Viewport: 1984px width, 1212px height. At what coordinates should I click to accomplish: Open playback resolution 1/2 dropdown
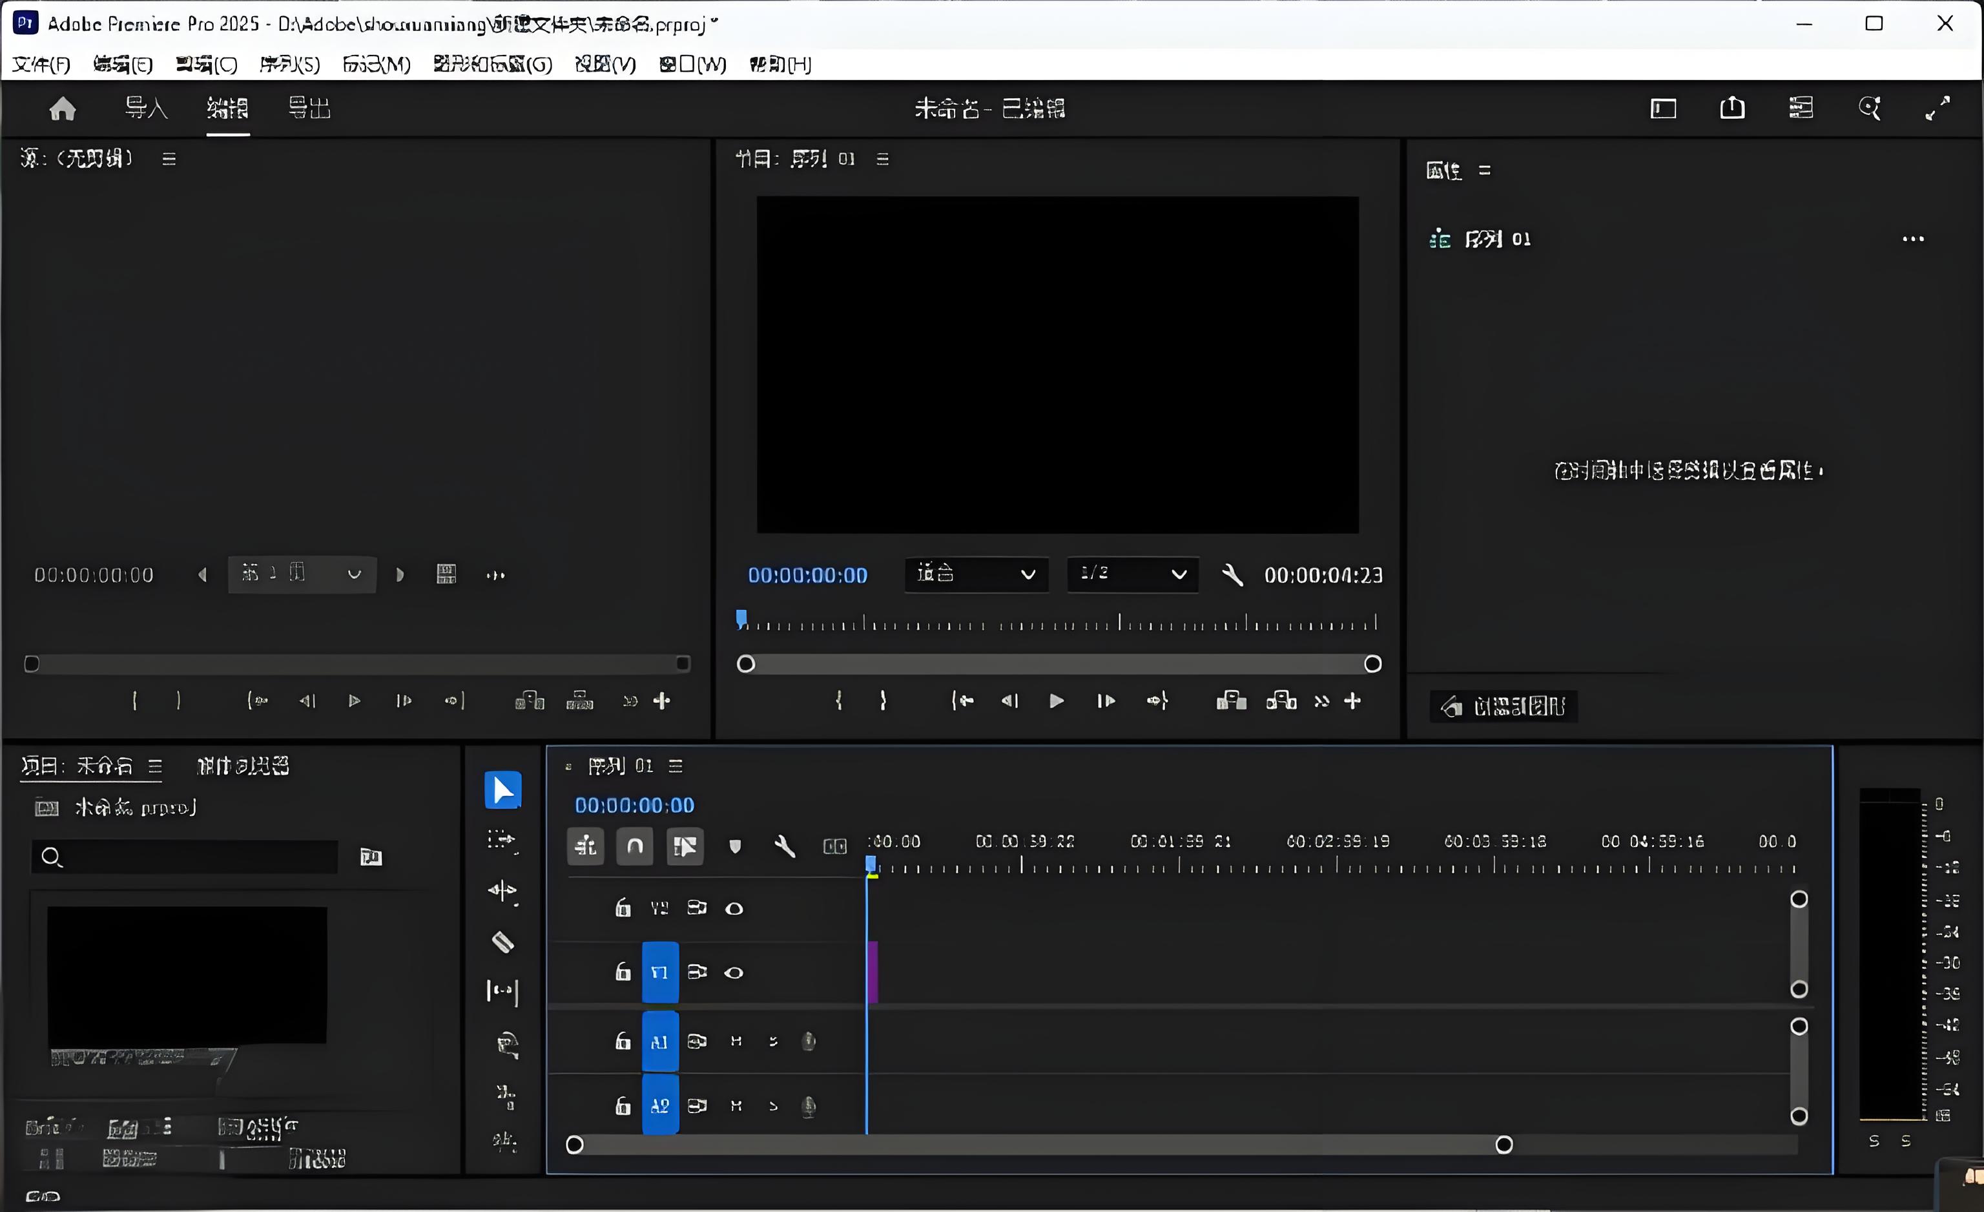pyautogui.click(x=1132, y=574)
